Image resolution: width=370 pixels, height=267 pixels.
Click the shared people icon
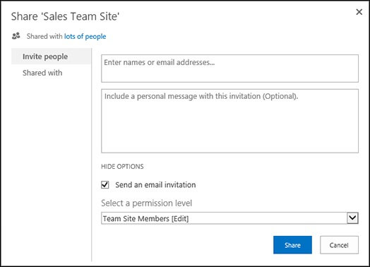click(16, 36)
